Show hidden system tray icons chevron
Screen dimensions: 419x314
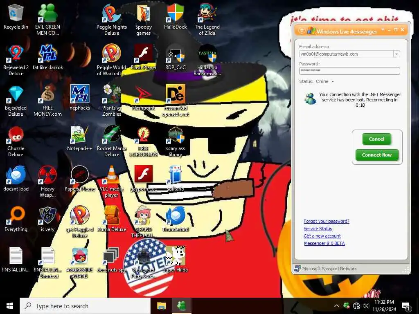[x=337, y=306]
